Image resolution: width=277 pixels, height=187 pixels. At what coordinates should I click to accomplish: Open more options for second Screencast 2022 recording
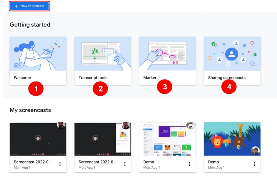[125, 164]
